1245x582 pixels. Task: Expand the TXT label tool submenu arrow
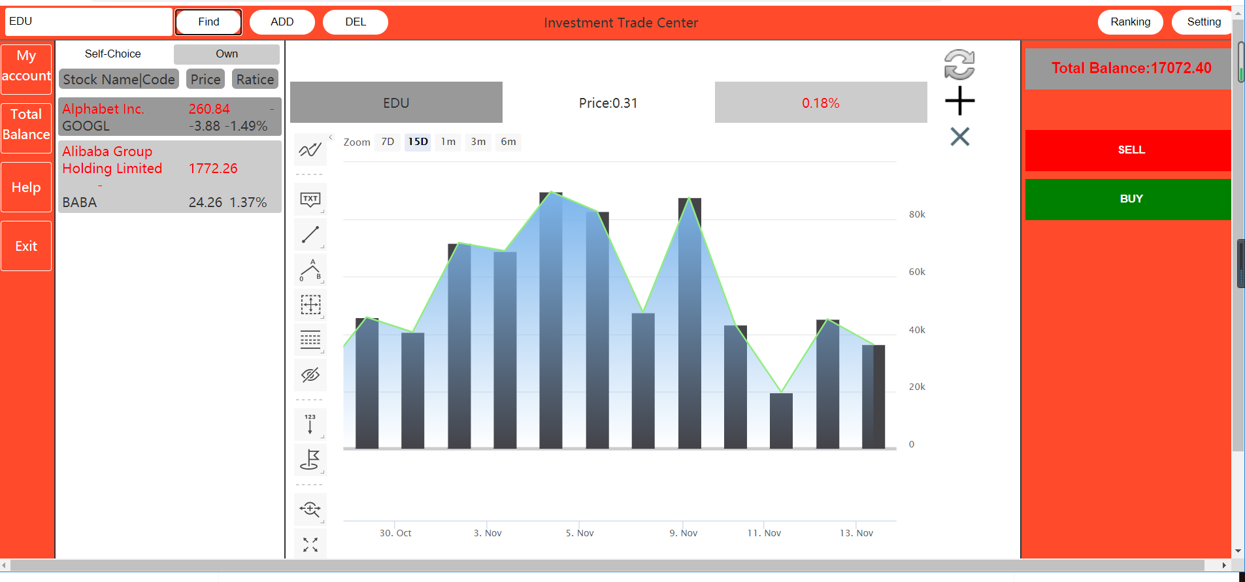click(x=322, y=212)
